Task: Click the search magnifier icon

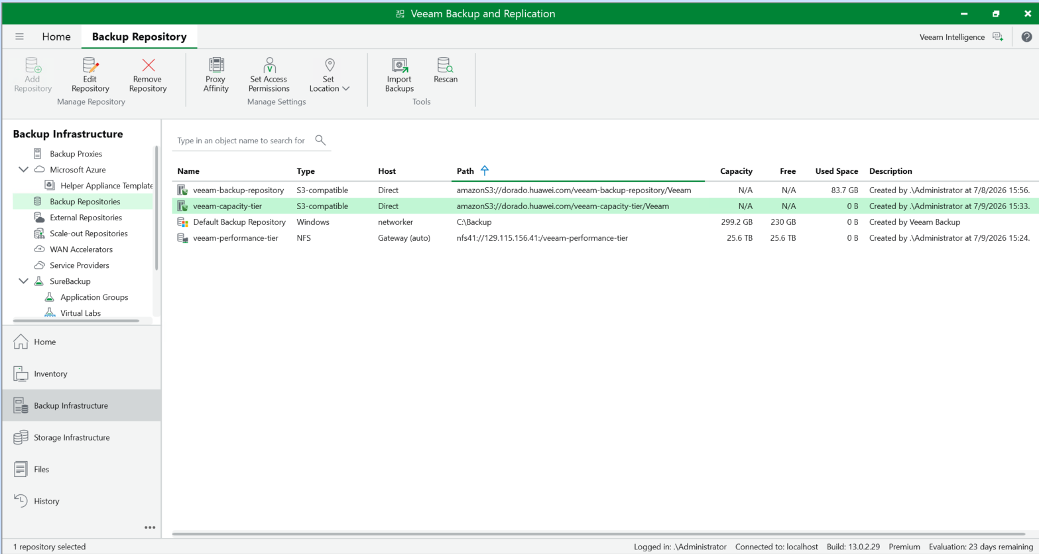Action: coord(320,140)
